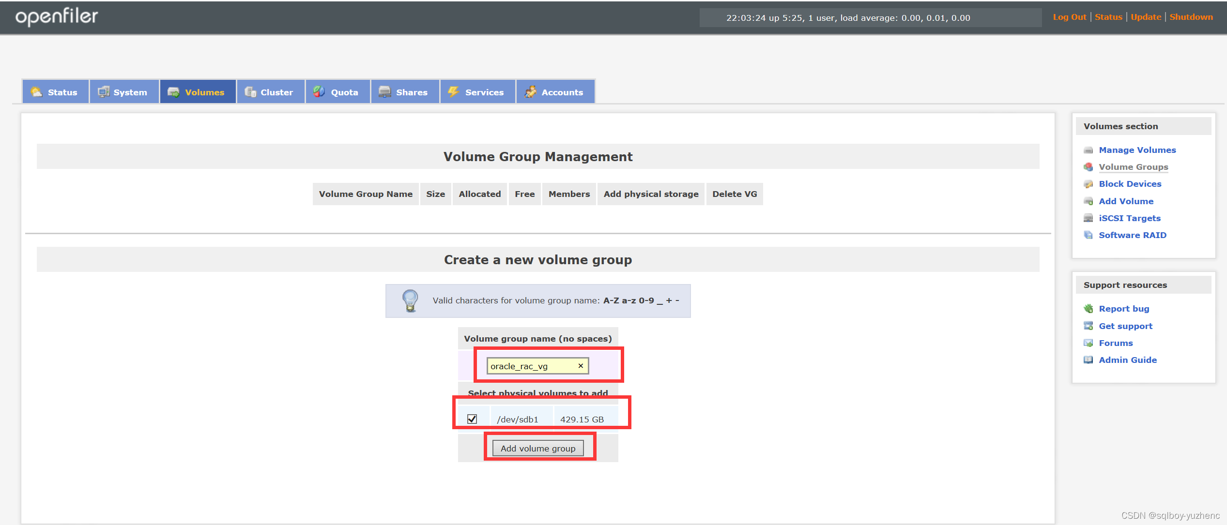Image resolution: width=1227 pixels, height=525 pixels.
Task: Click the top-right Status link
Action: point(1108,17)
